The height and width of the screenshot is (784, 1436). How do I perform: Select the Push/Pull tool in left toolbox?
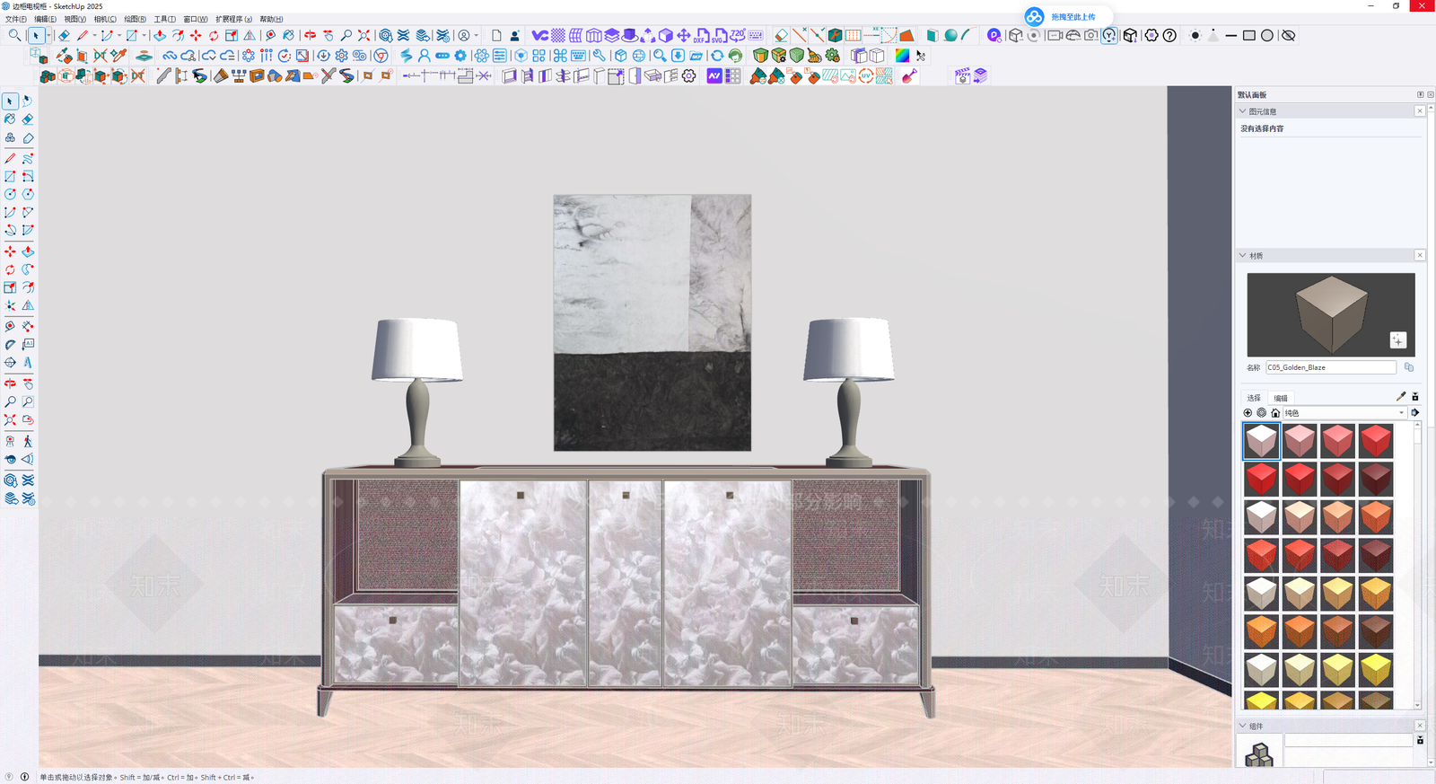(28, 251)
